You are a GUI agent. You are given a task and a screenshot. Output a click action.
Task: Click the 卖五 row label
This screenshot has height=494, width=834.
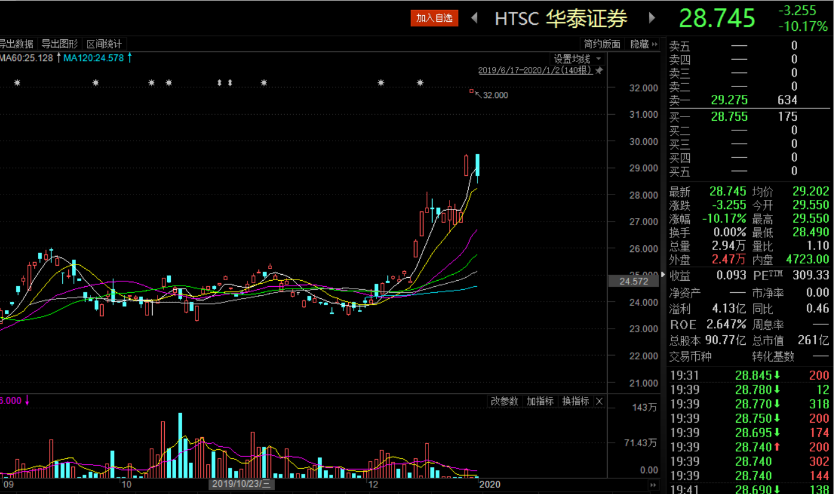(x=680, y=46)
